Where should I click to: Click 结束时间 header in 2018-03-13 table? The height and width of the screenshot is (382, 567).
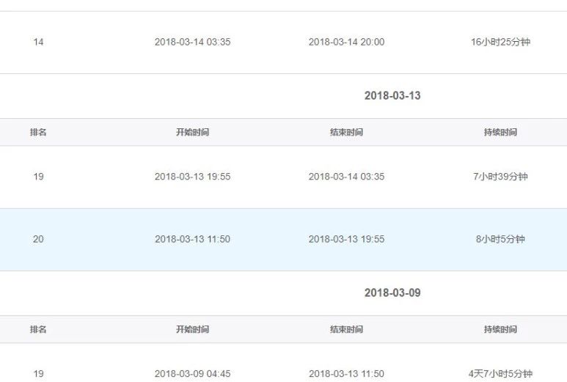pos(346,133)
